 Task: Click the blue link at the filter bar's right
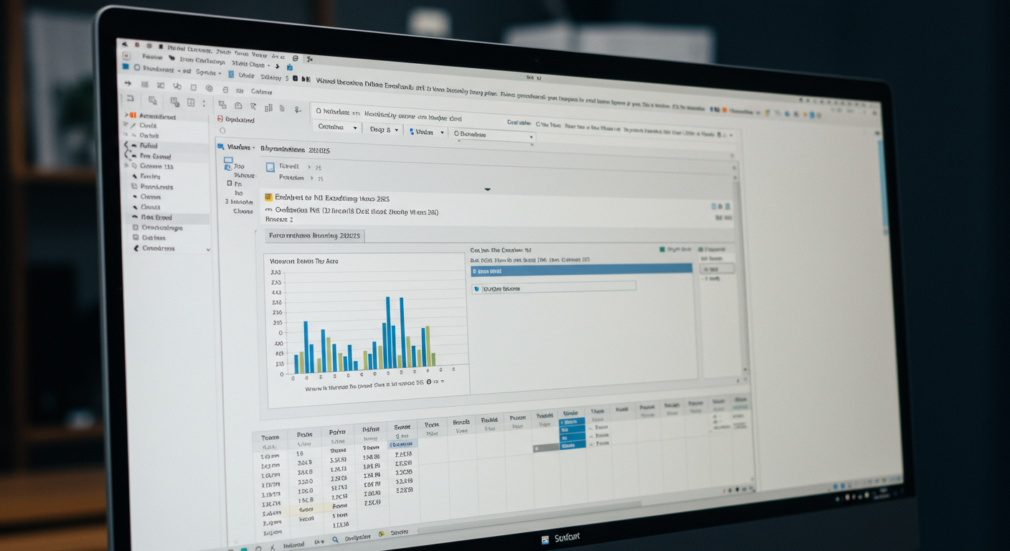[x=519, y=123]
